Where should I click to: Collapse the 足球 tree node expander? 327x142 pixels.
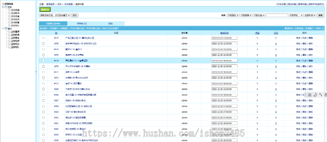click(3, 7)
